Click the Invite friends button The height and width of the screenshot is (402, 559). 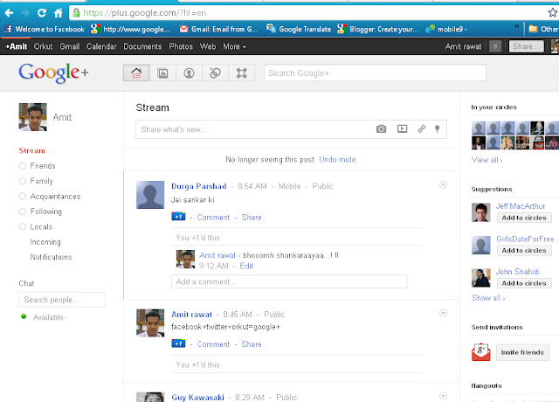(522, 352)
